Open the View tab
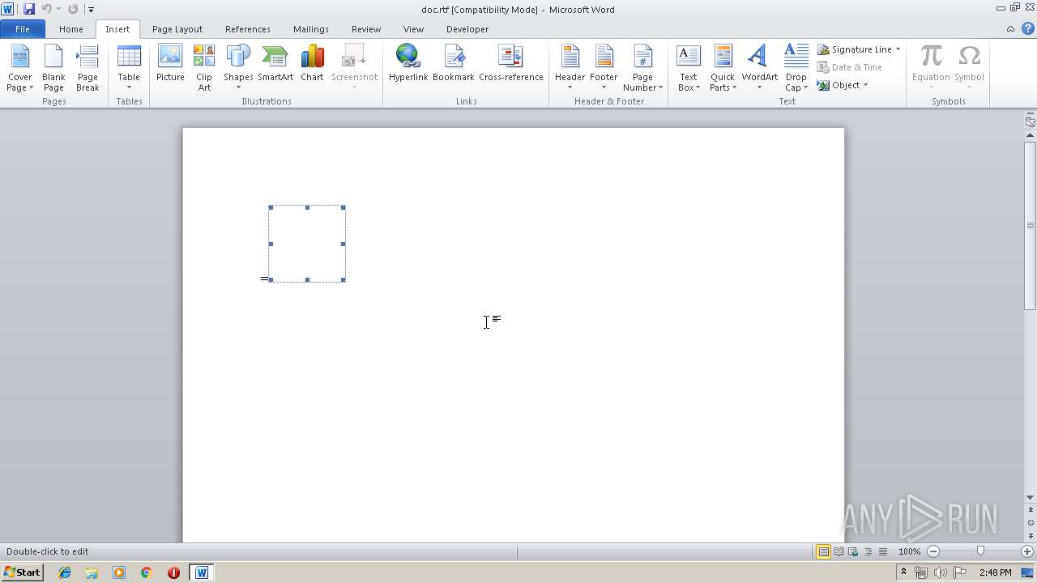 tap(413, 29)
